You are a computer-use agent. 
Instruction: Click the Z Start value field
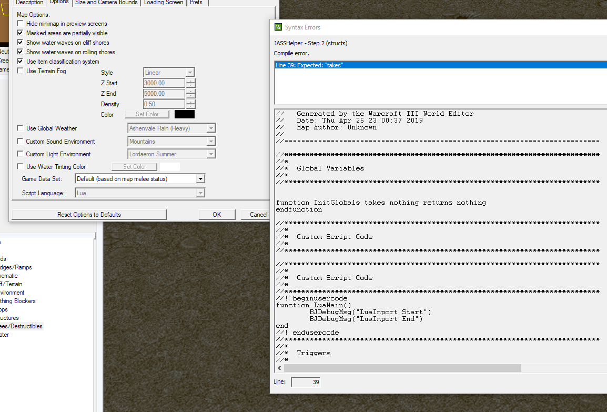[164, 83]
